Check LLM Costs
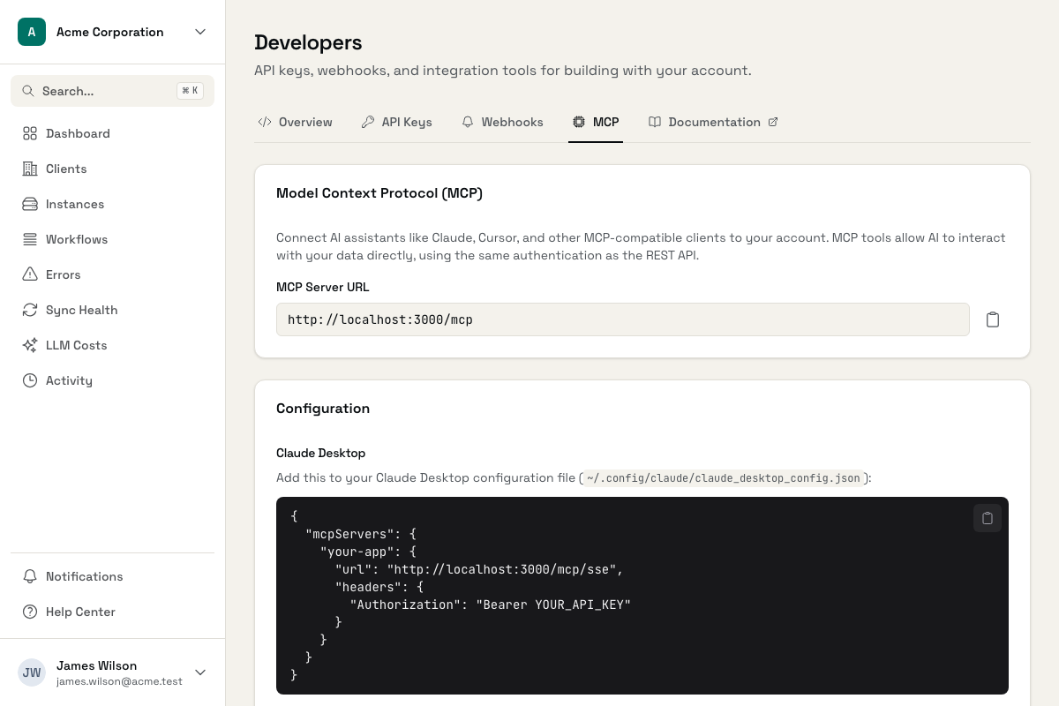This screenshot has height=706, width=1059. point(76,345)
